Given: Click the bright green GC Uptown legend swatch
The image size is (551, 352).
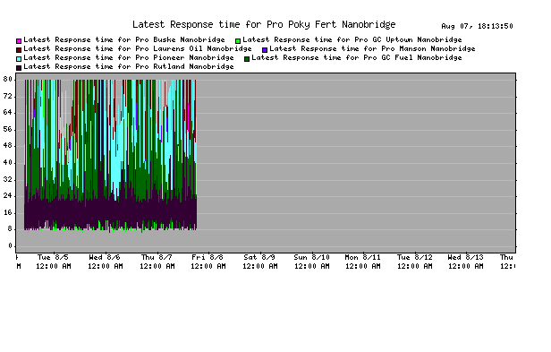Looking at the screenshot, I should coord(238,41).
